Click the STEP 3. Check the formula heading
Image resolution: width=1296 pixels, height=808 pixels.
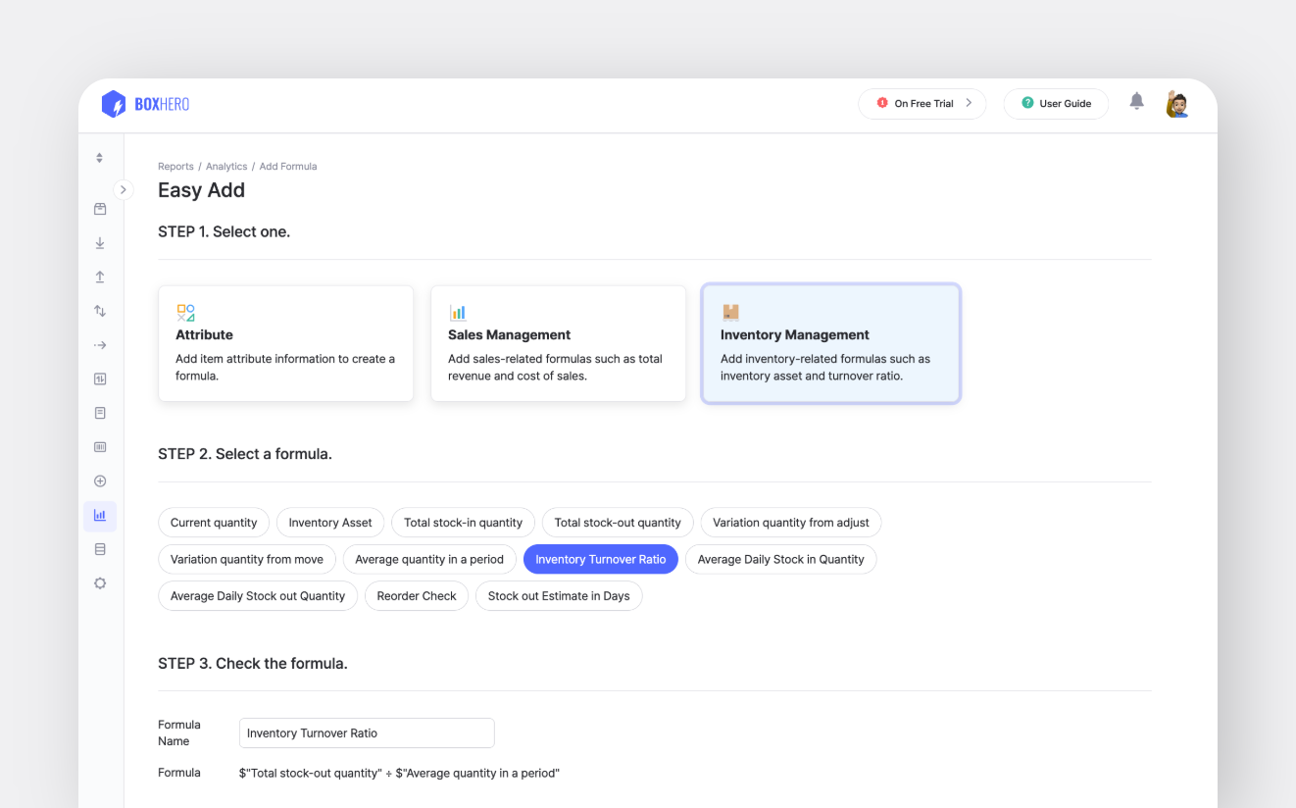coord(253,664)
